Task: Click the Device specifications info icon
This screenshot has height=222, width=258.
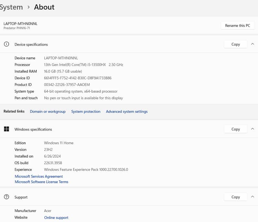Action: (x=6, y=44)
